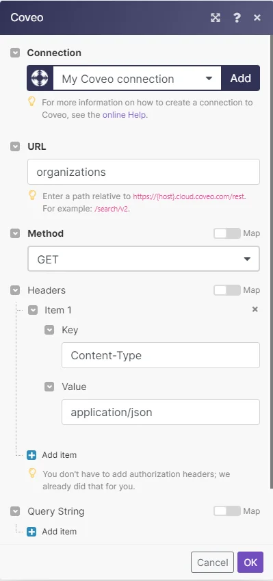
Task: Close the Coveo dialog
Action: pos(257,17)
